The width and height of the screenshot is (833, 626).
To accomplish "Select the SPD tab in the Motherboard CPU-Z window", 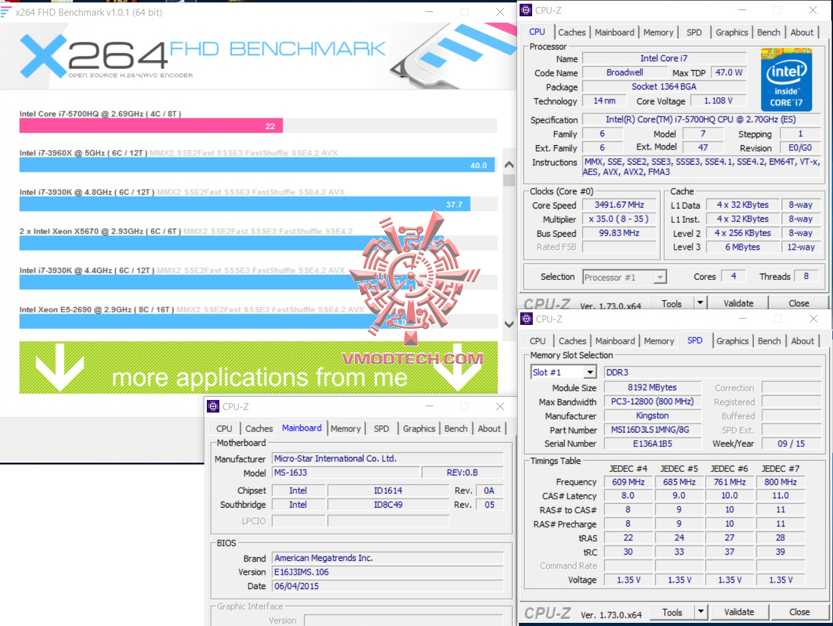I will click(x=381, y=428).
